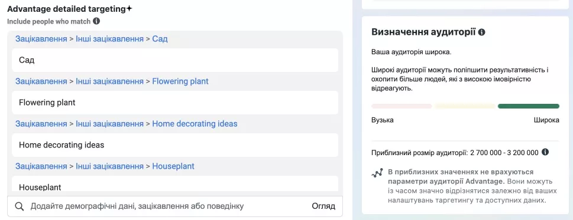Click the info icon after the audience size estimate
Image resolution: width=573 pixels, height=220 pixels.
(x=545, y=152)
